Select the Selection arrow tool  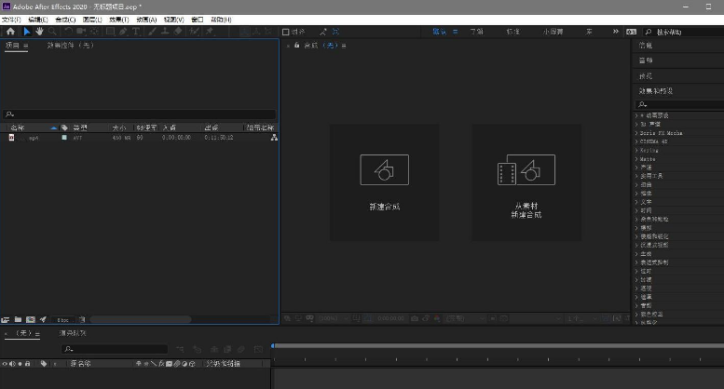pos(26,31)
